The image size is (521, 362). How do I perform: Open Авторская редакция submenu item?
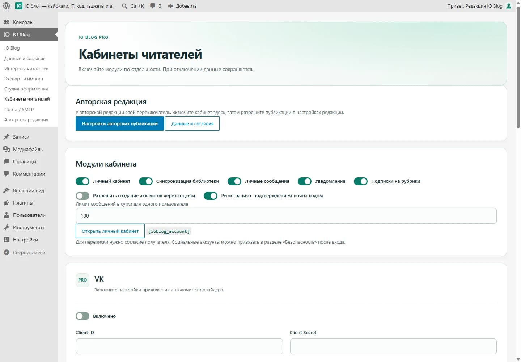pos(26,119)
